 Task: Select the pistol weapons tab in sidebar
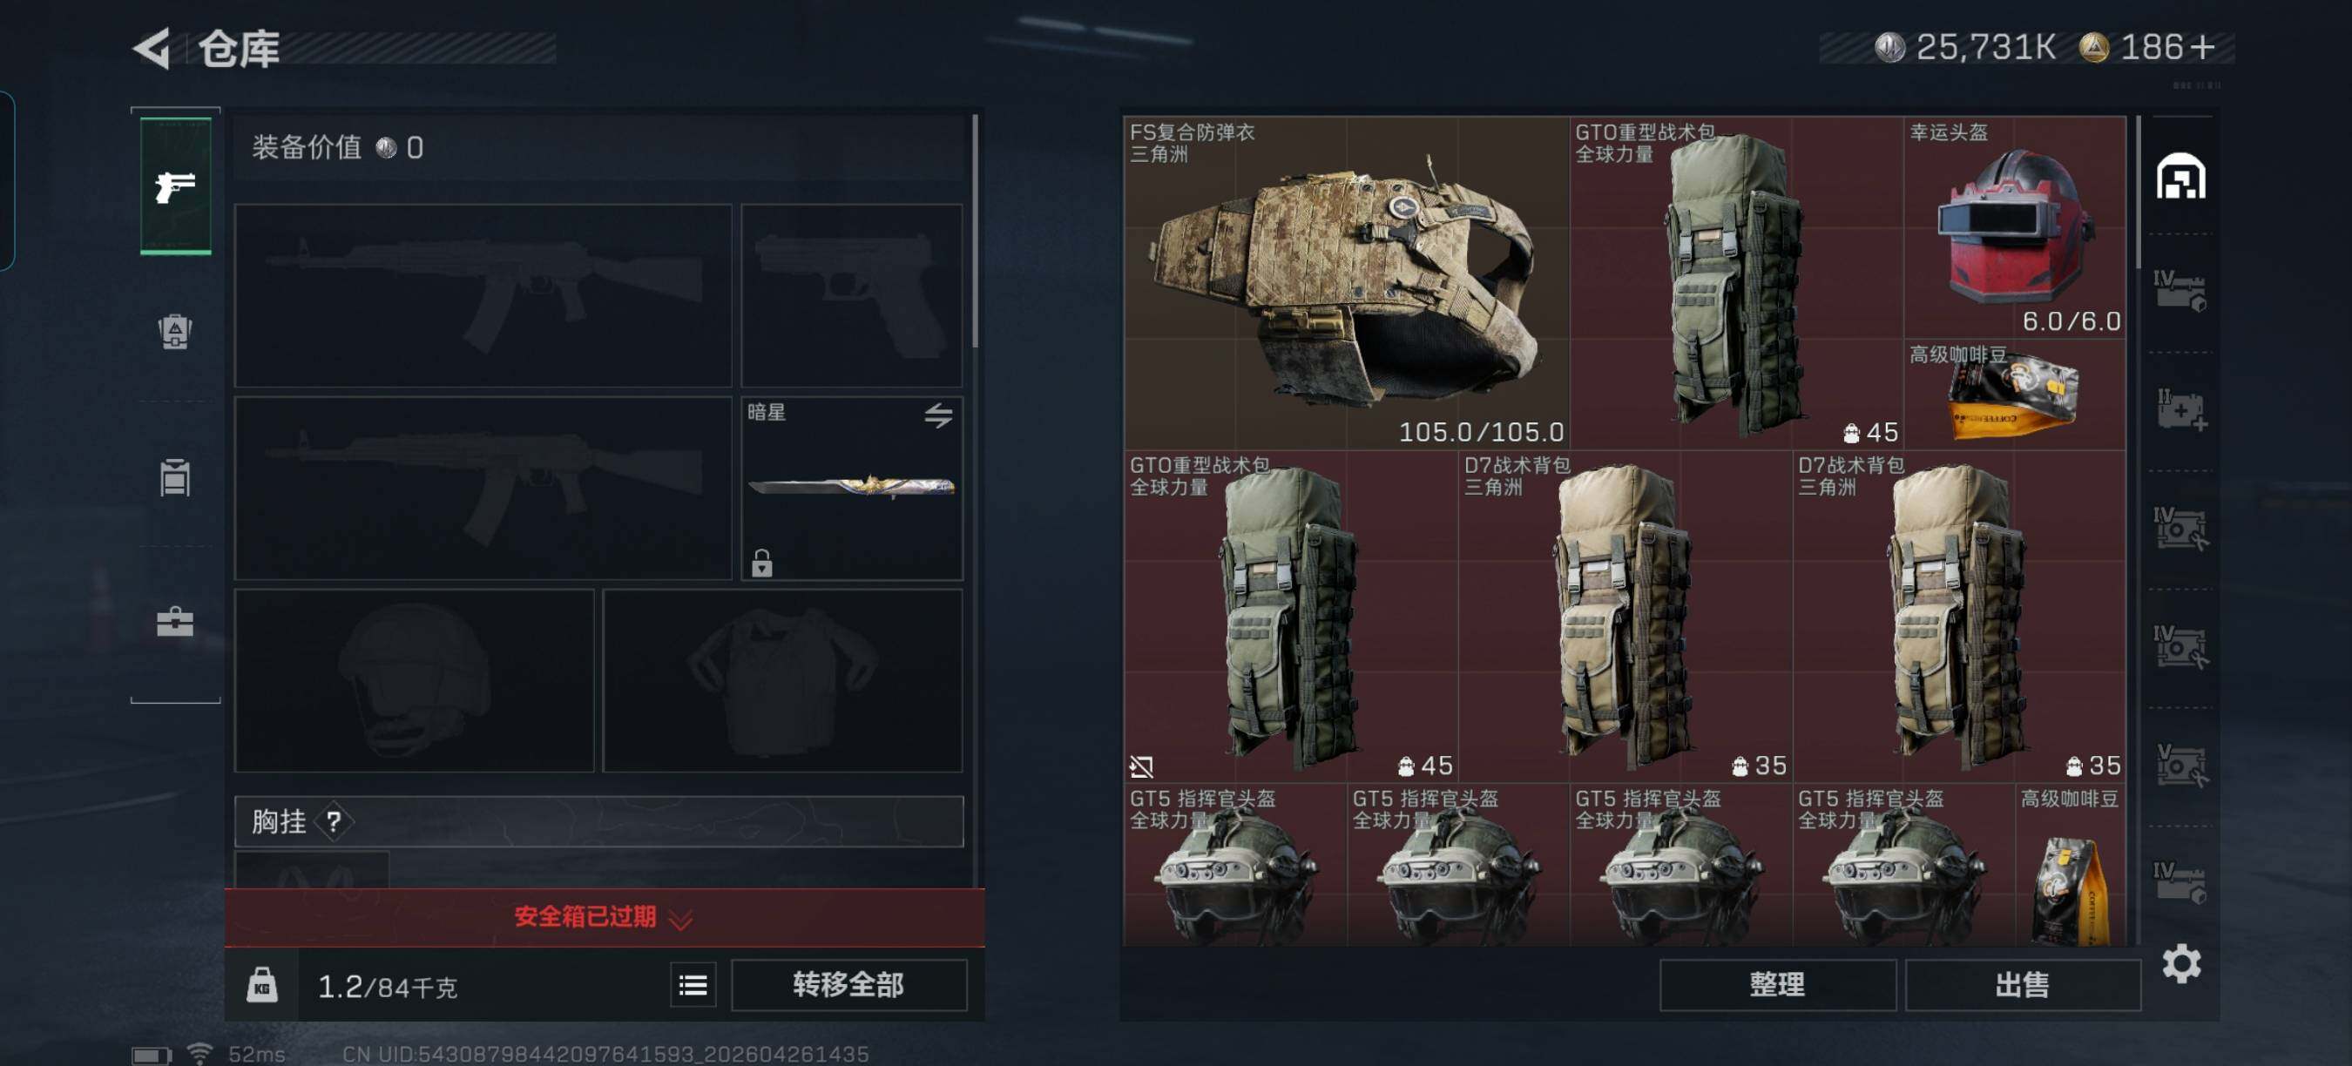pyautogui.click(x=175, y=186)
